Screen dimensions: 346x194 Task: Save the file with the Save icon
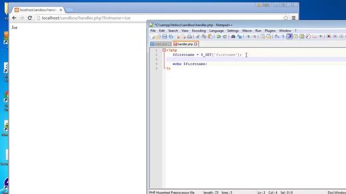click(x=164, y=37)
